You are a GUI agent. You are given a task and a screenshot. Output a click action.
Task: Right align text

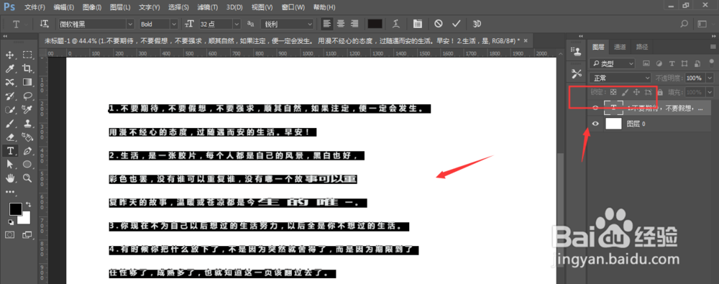point(354,24)
